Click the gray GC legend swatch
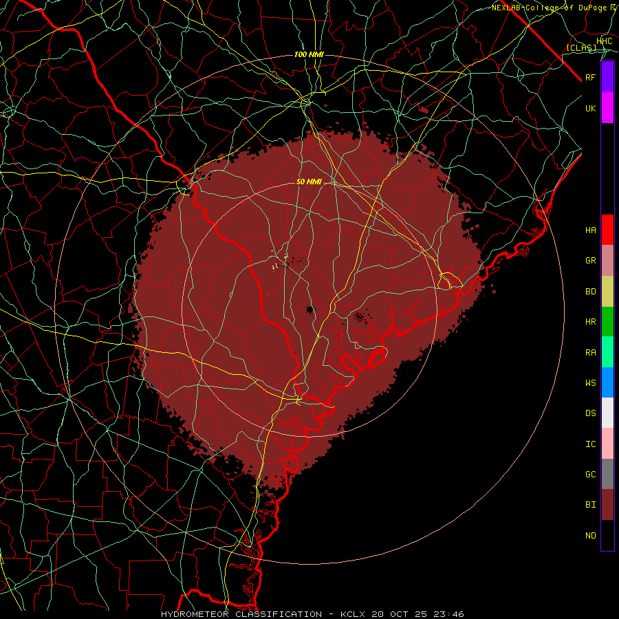 click(607, 474)
